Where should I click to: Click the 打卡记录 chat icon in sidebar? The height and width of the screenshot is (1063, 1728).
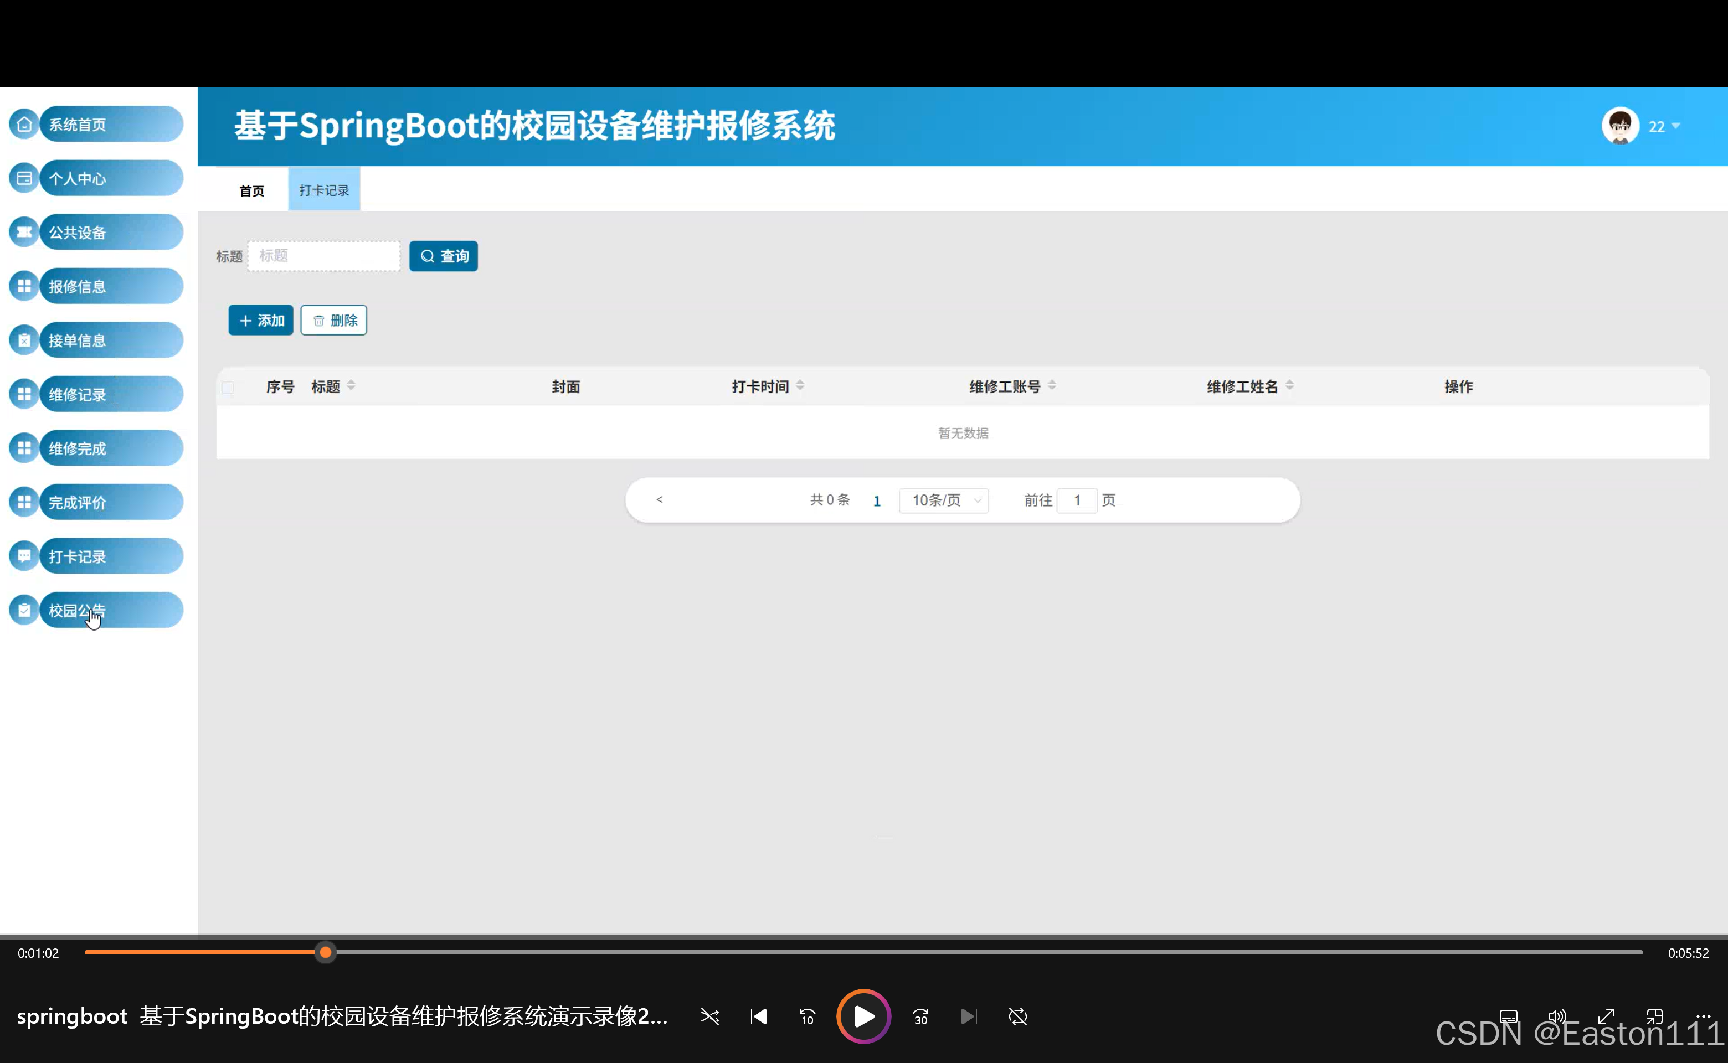[24, 555]
